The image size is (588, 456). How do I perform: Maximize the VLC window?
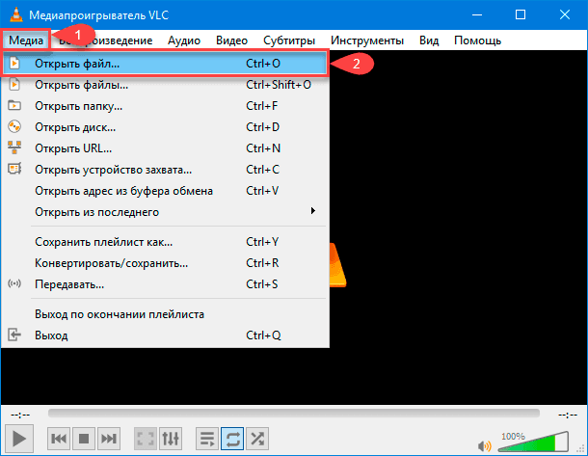coord(521,15)
